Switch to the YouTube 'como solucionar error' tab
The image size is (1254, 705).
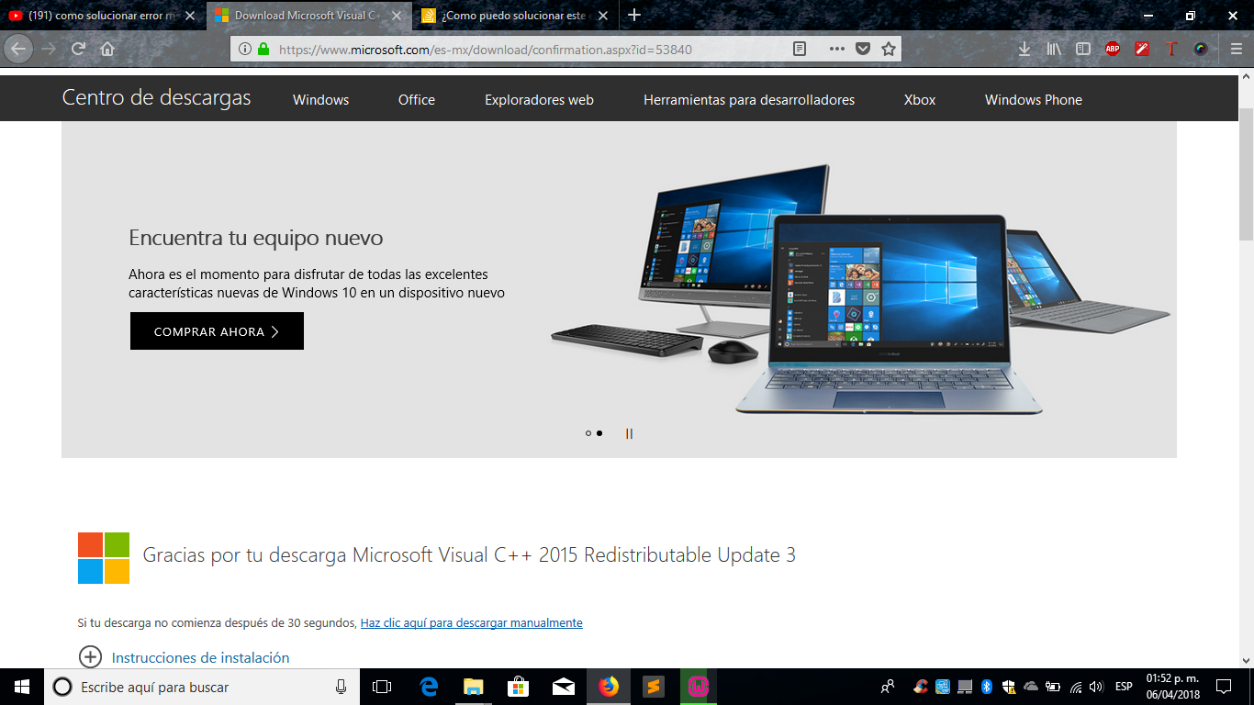[103, 16]
